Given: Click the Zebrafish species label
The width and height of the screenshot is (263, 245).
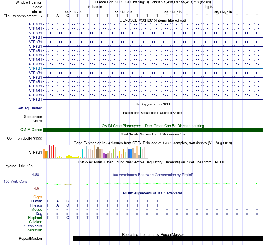Looking at the screenshot, I should 35,230.
